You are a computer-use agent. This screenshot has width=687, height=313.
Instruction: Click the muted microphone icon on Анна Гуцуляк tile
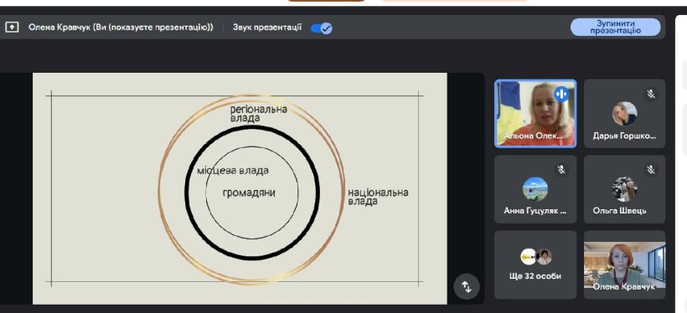coord(561,169)
